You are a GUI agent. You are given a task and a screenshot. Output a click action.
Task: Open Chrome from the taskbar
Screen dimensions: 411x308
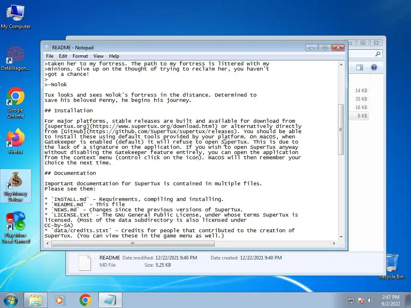coord(85,300)
